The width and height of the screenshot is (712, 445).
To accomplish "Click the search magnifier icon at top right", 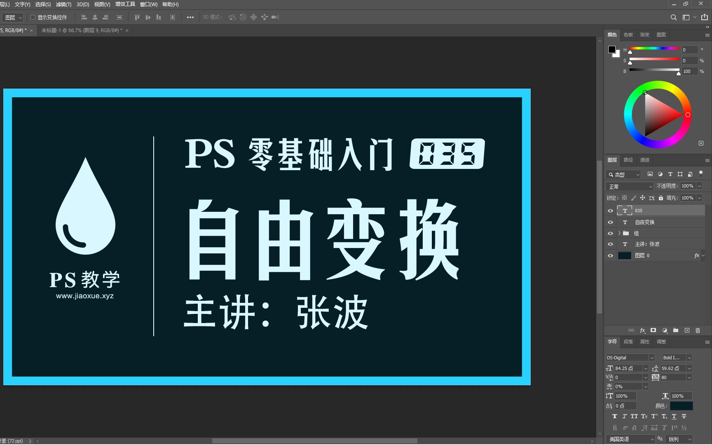I will (674, 17).
